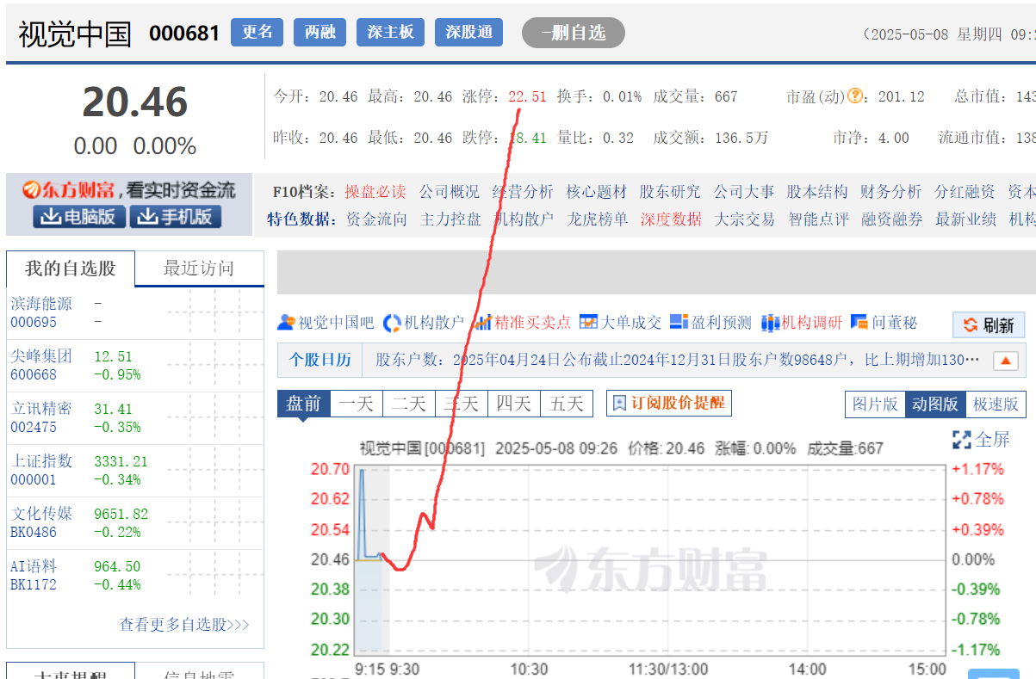Open 文化传媒 in watchlist
Screen dimensions: 1036x679
click(x=41, y=513)
